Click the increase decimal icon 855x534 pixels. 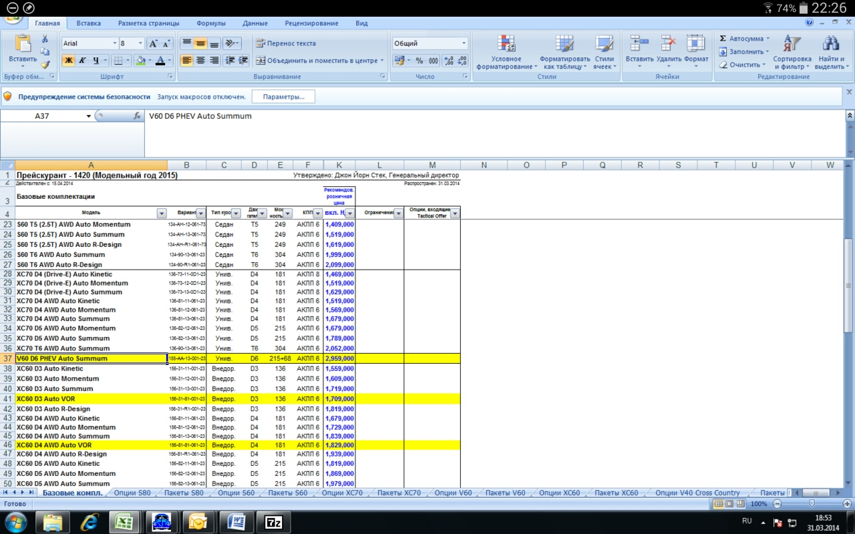(x=448, y=60)
